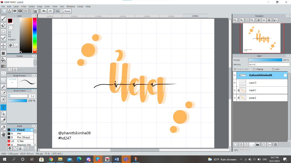Select the G Pen brush

(x=20, y=141)
